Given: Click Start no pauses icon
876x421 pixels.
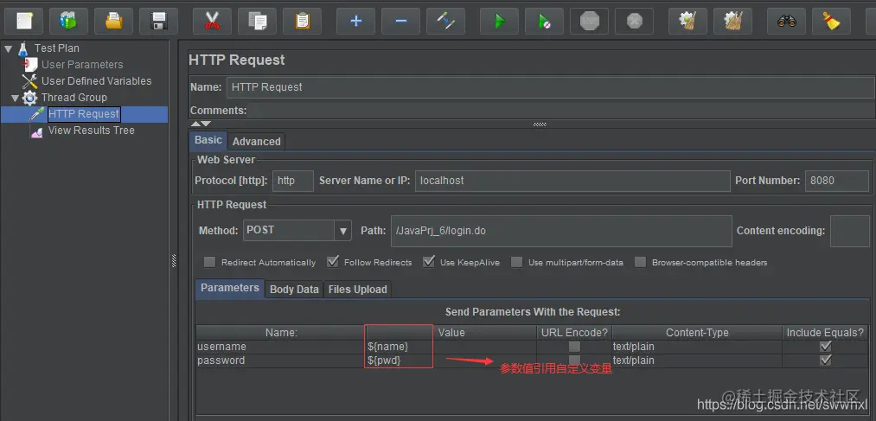Looking at the screenshot, I should pos(544,22).
